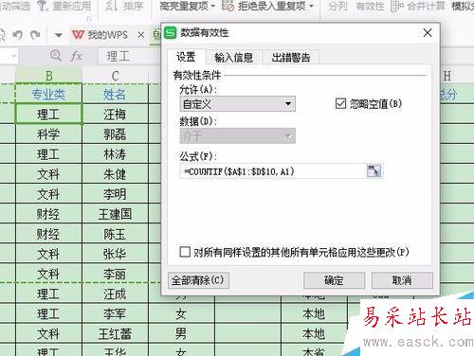Select cell containing 李明

(115, 194)
